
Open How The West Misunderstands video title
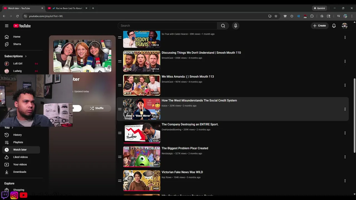click(x=199, y=101)
